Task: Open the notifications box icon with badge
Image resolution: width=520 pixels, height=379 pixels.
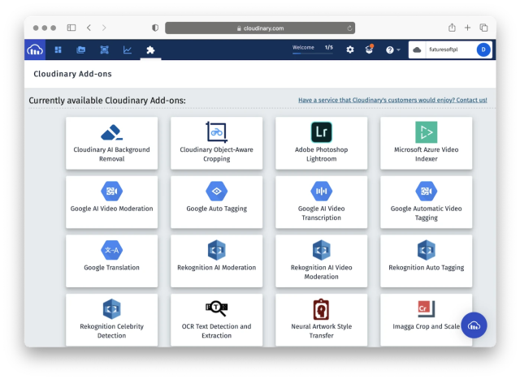Action: 370,50
